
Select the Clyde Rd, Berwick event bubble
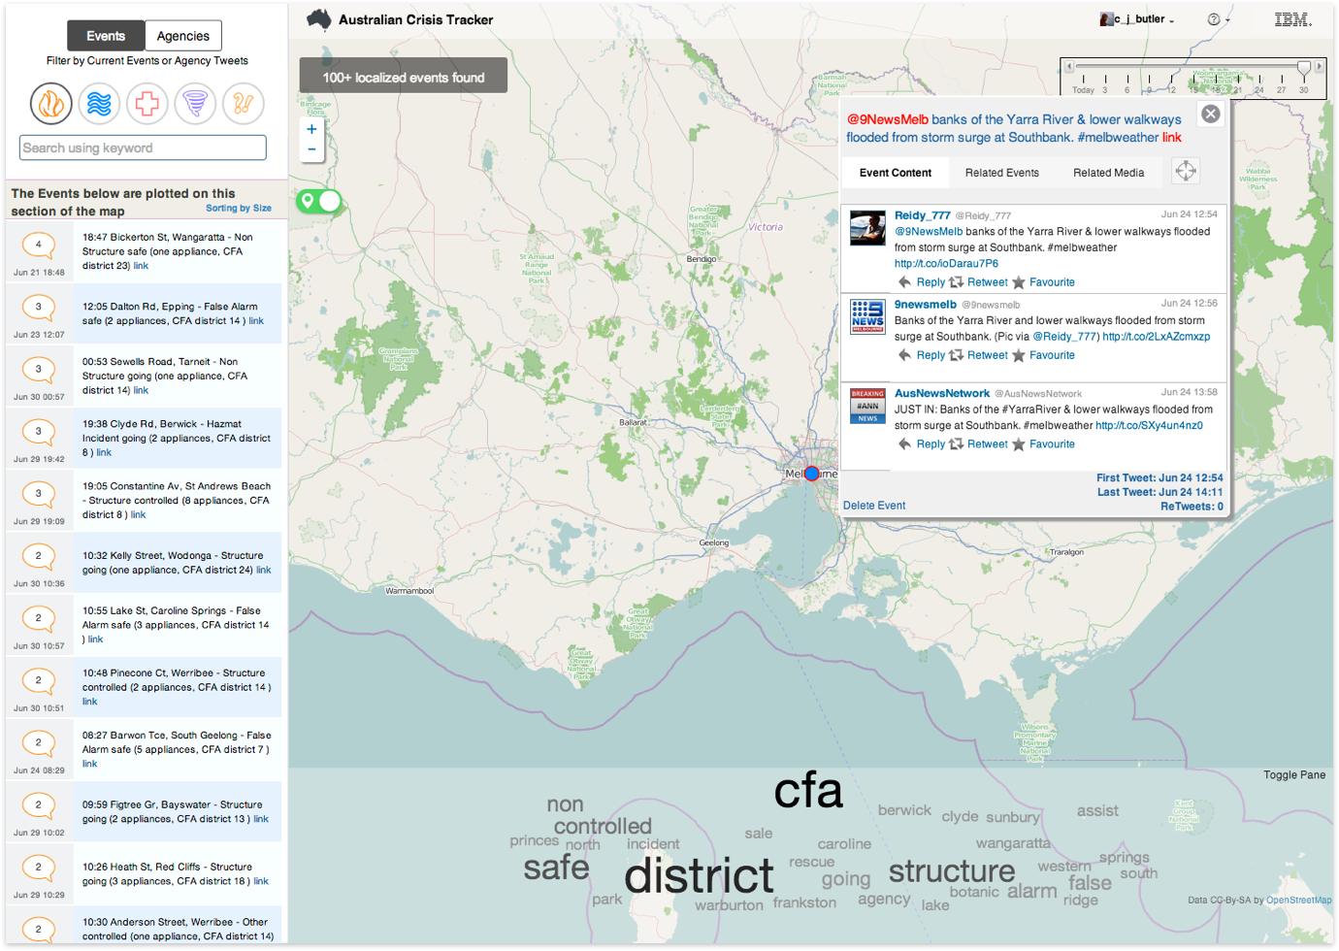39,431
